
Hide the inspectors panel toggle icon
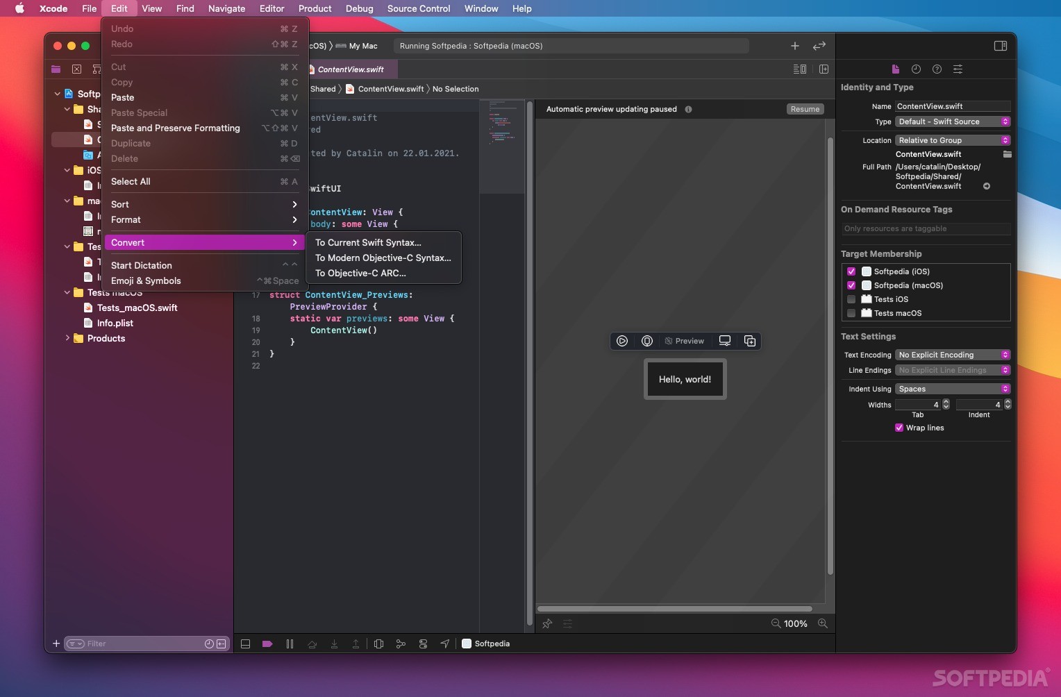pos(1001,46)
